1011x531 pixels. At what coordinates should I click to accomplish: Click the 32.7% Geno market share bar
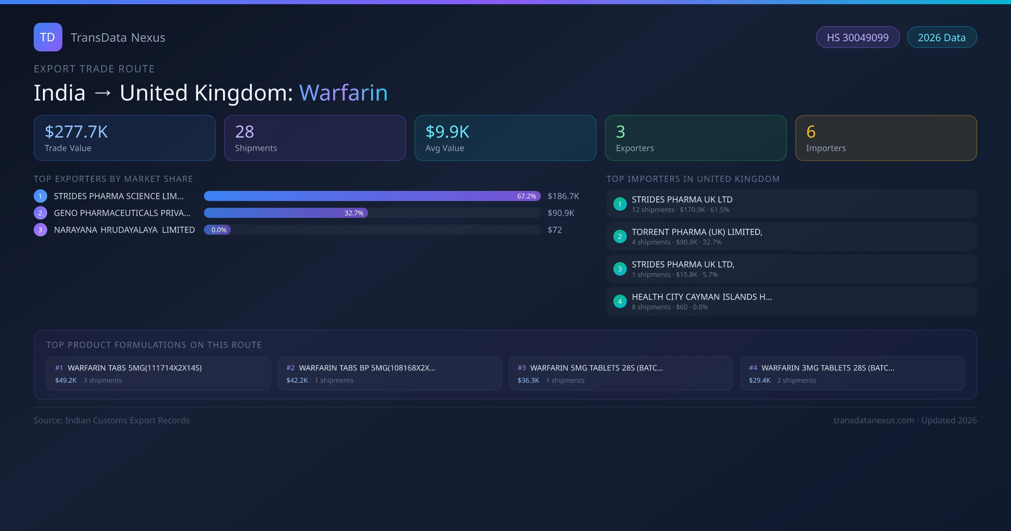[x=286, y=213]
